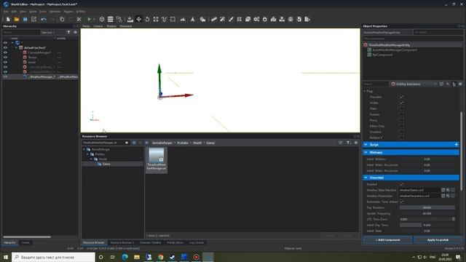The height and width of the screenshot is (262, 466).
Task: Click Resource Browser refresh icon
Action: tap(341, 143)
